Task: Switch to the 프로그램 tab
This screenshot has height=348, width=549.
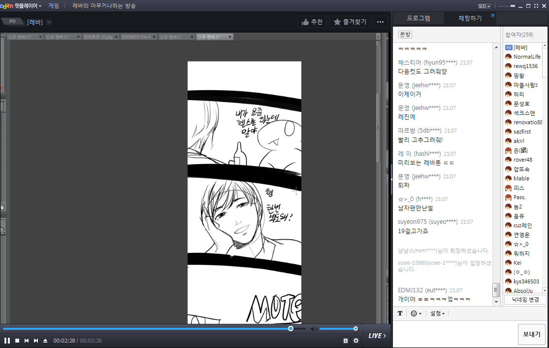Action: point(419,18)
